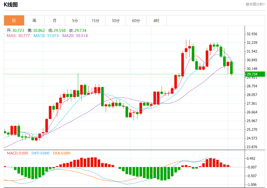
Task: Click the last green candlestick on the chart
Action: tap(232, 68)
